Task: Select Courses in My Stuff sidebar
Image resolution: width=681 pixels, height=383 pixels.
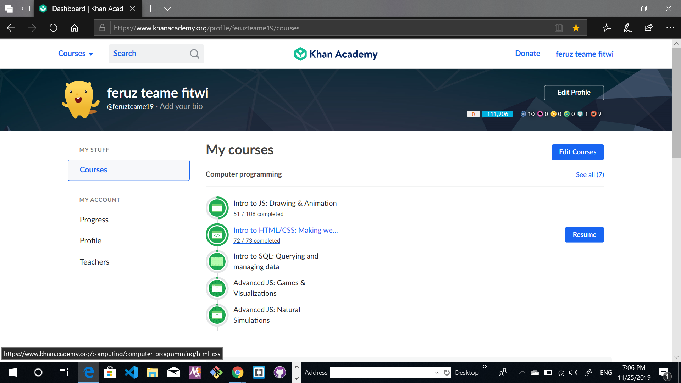Action: point(129,170)
